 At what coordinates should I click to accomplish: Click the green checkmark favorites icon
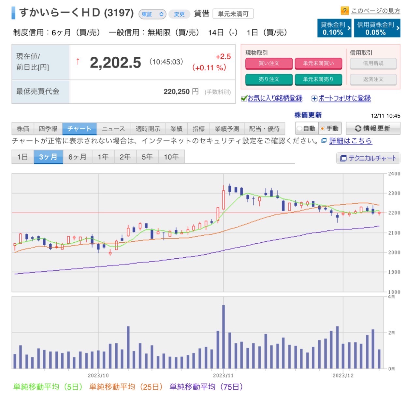coord(244,98)
